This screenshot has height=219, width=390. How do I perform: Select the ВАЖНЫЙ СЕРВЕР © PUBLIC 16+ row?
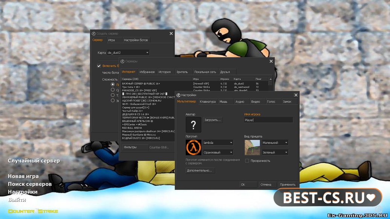(195, 84)
